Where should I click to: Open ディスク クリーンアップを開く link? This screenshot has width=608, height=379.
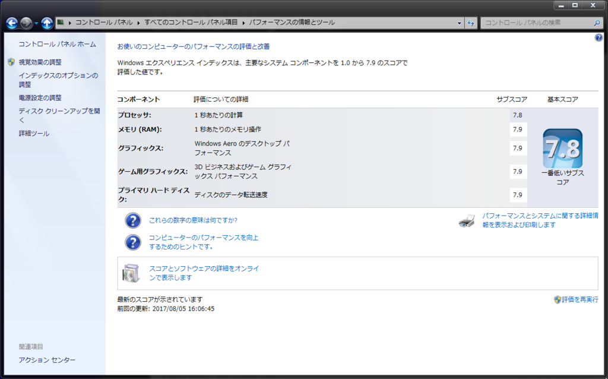click(x=59, y=116)
